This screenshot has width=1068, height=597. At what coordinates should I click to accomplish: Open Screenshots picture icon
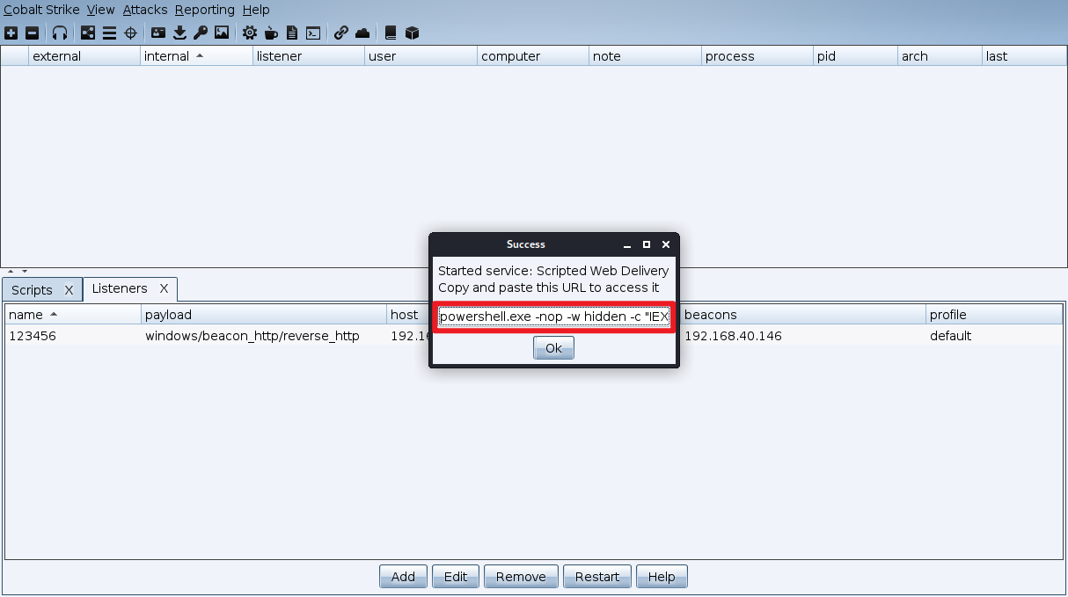[x=222, y=33]
